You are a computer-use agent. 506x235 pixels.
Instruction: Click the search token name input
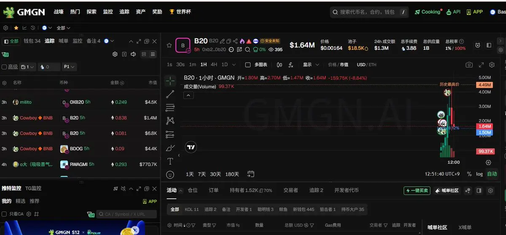click(369, 12)
